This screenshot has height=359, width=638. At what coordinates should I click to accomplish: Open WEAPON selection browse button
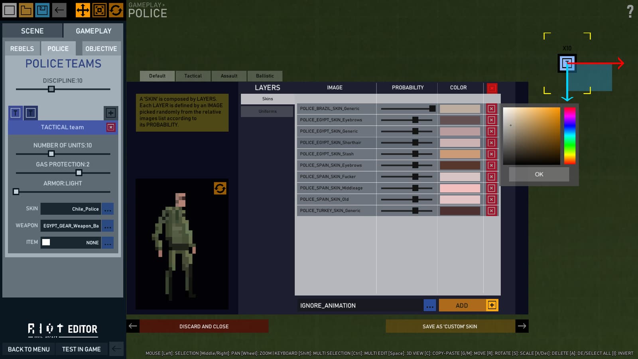pos(108,226)
